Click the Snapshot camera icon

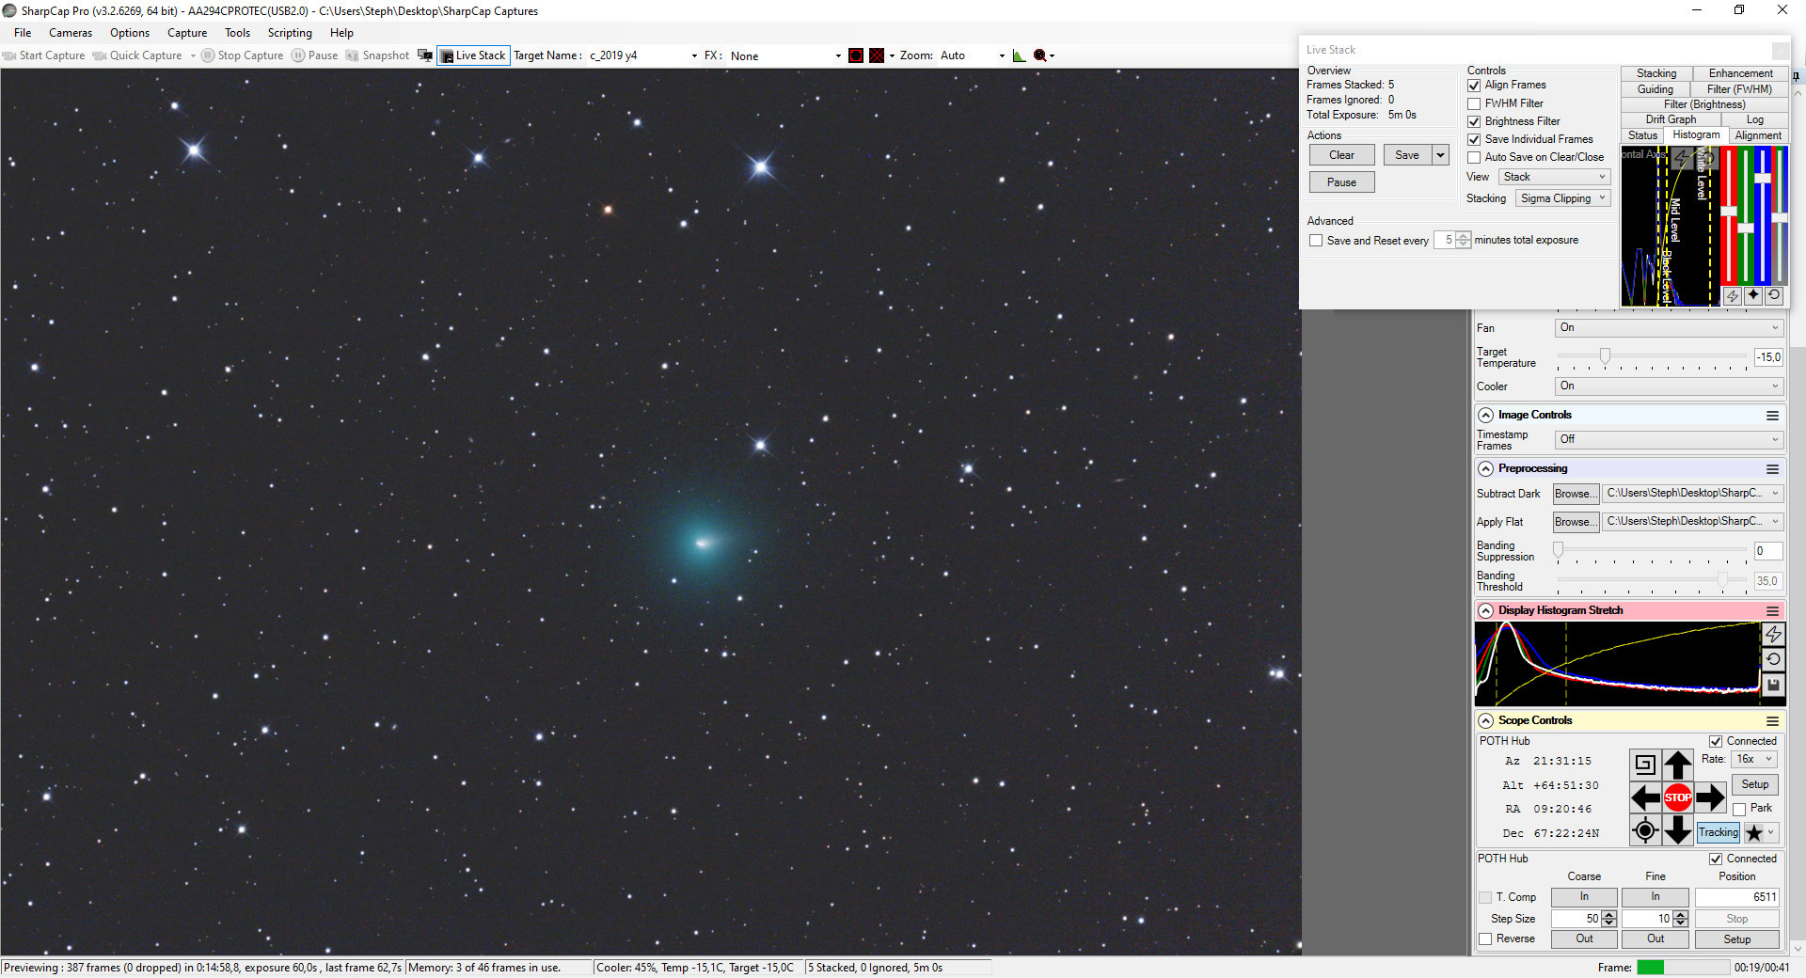coord(352,55)
